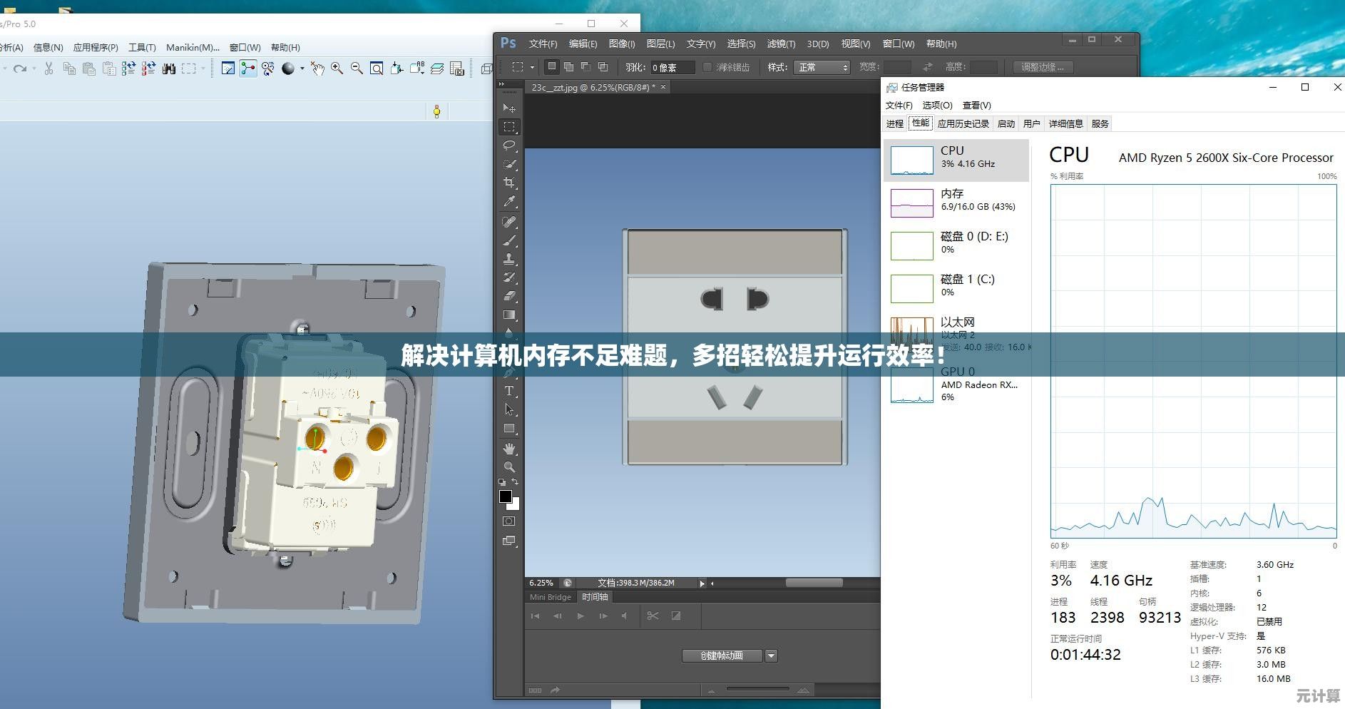Select Add to Selection mode
The image size is (1345, 709).
click(568, 67)
